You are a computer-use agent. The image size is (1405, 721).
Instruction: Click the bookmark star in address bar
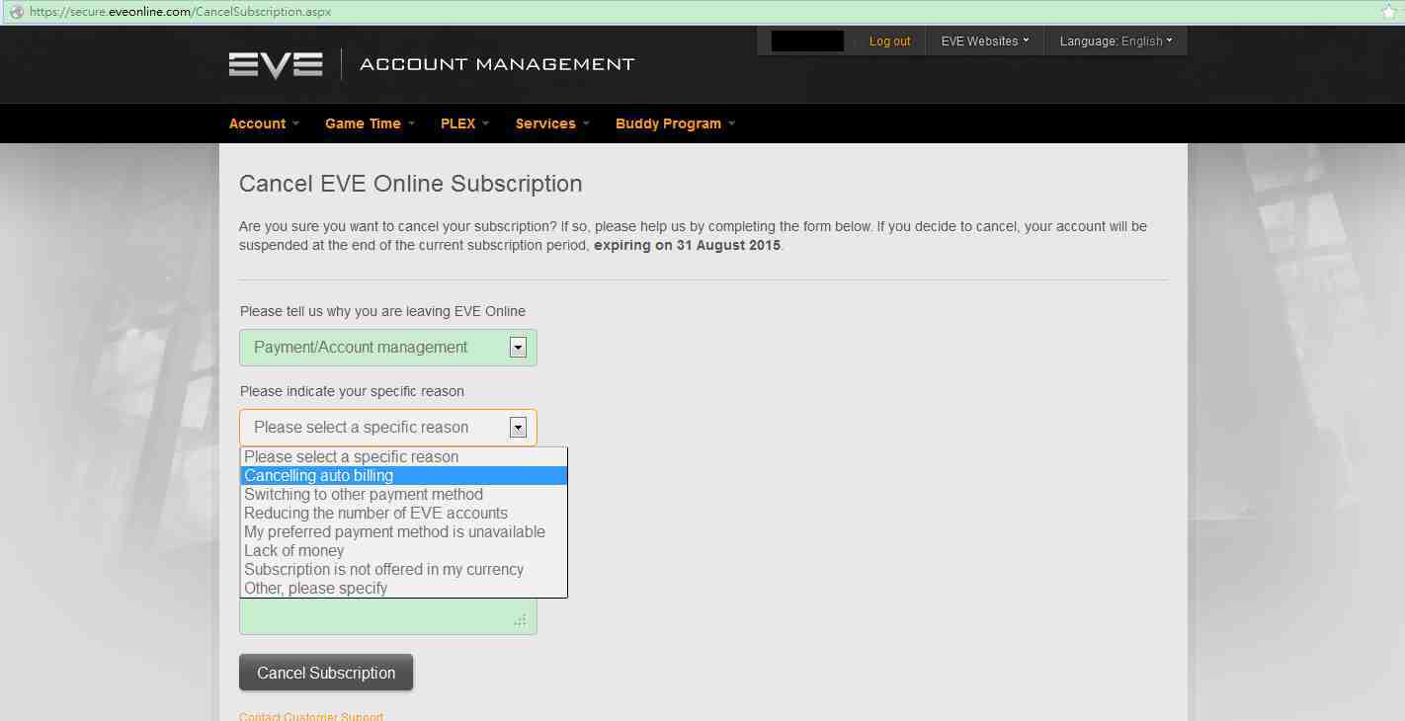(x=1388, y=12)
